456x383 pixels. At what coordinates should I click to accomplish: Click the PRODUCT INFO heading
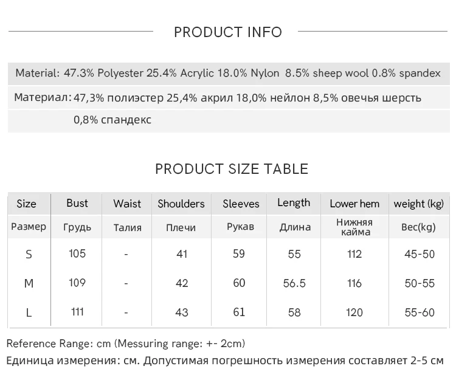tap(228, 32)
